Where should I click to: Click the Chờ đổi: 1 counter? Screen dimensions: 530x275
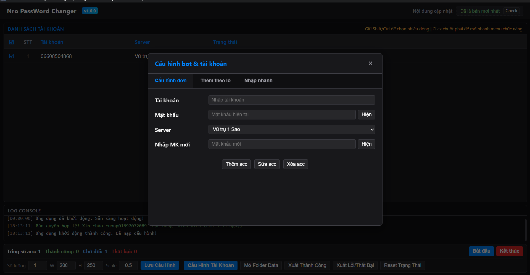point(95,252)
